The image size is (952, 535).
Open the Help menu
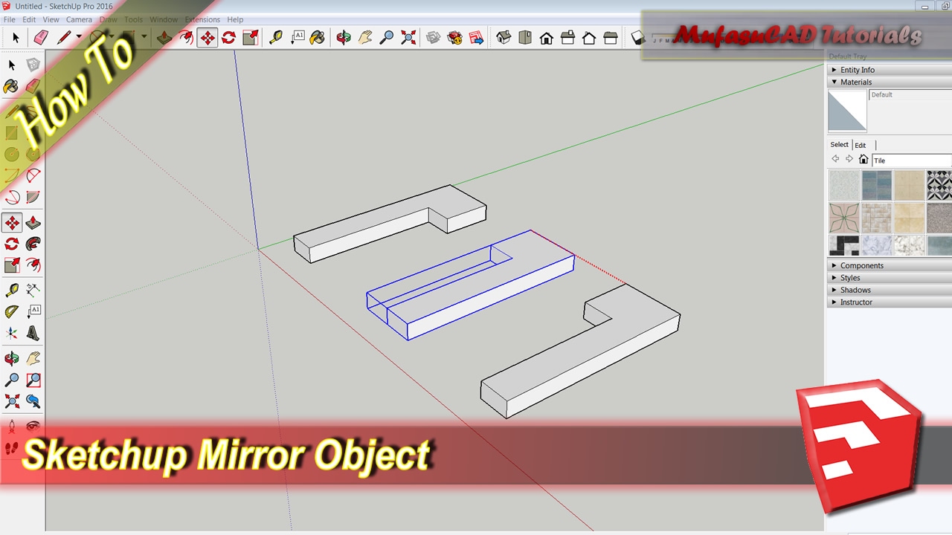[x=235, y=19]
